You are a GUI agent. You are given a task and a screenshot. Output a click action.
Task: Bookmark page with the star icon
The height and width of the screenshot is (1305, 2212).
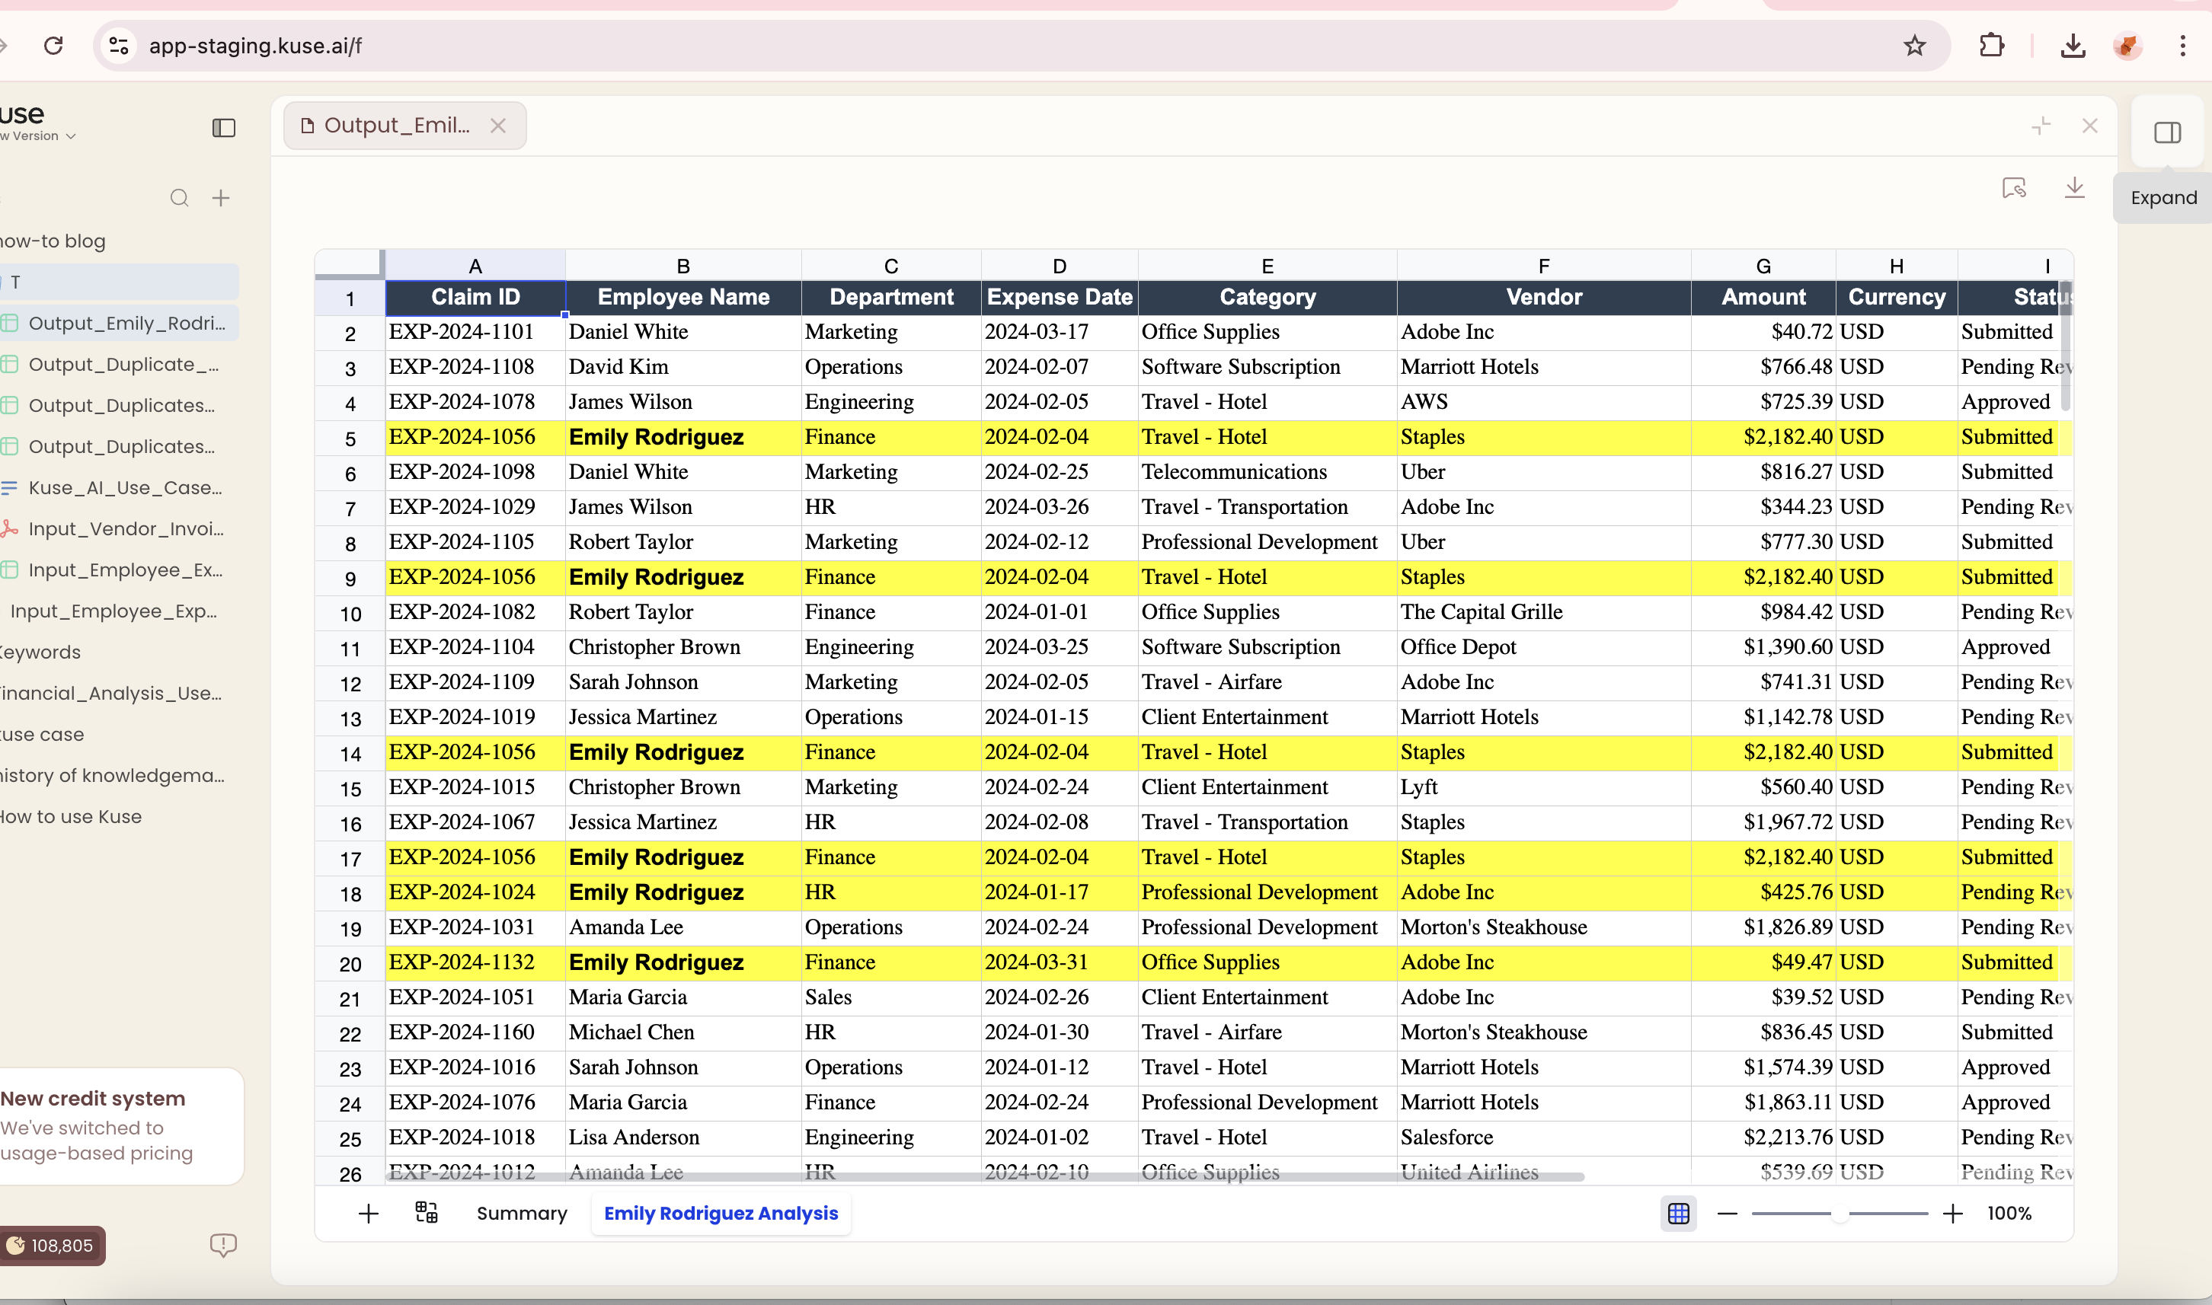tap(1914, 46)
